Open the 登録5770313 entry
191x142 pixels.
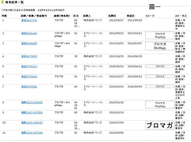(29, 67)
